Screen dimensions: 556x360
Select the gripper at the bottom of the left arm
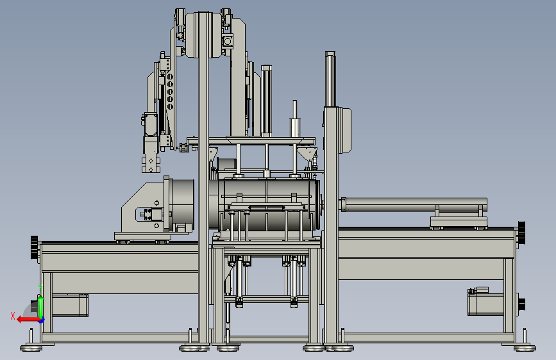tap(151, 165)
